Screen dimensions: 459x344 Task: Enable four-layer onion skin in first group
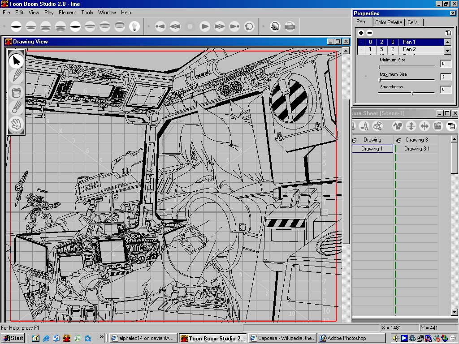(61, 26)
